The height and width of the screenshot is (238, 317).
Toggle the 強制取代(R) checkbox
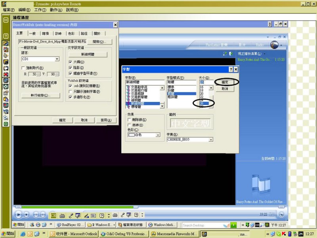[23, 68]
